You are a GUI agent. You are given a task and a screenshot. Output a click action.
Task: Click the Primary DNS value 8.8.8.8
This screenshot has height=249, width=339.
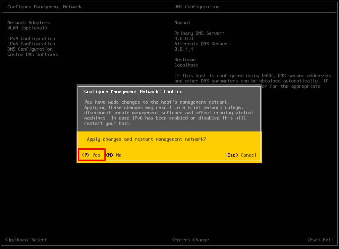(x=184, y=38)
